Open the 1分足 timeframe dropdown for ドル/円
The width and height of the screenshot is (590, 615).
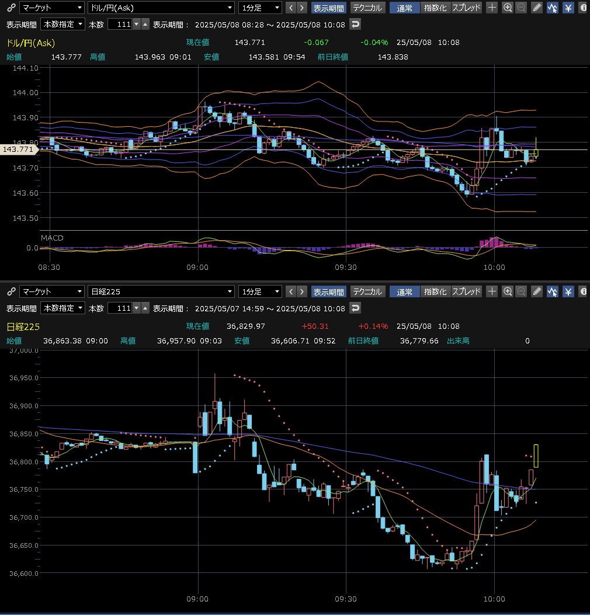coord(260,8)
